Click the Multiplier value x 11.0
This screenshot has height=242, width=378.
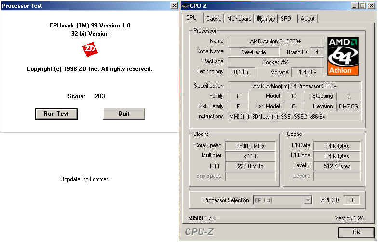[251, 156]
